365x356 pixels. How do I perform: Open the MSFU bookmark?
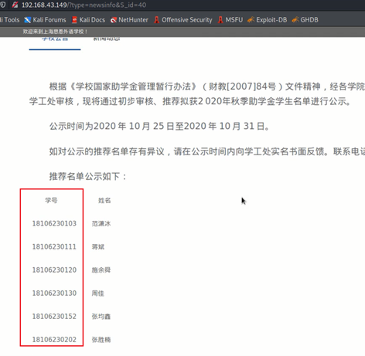point(230,20)
